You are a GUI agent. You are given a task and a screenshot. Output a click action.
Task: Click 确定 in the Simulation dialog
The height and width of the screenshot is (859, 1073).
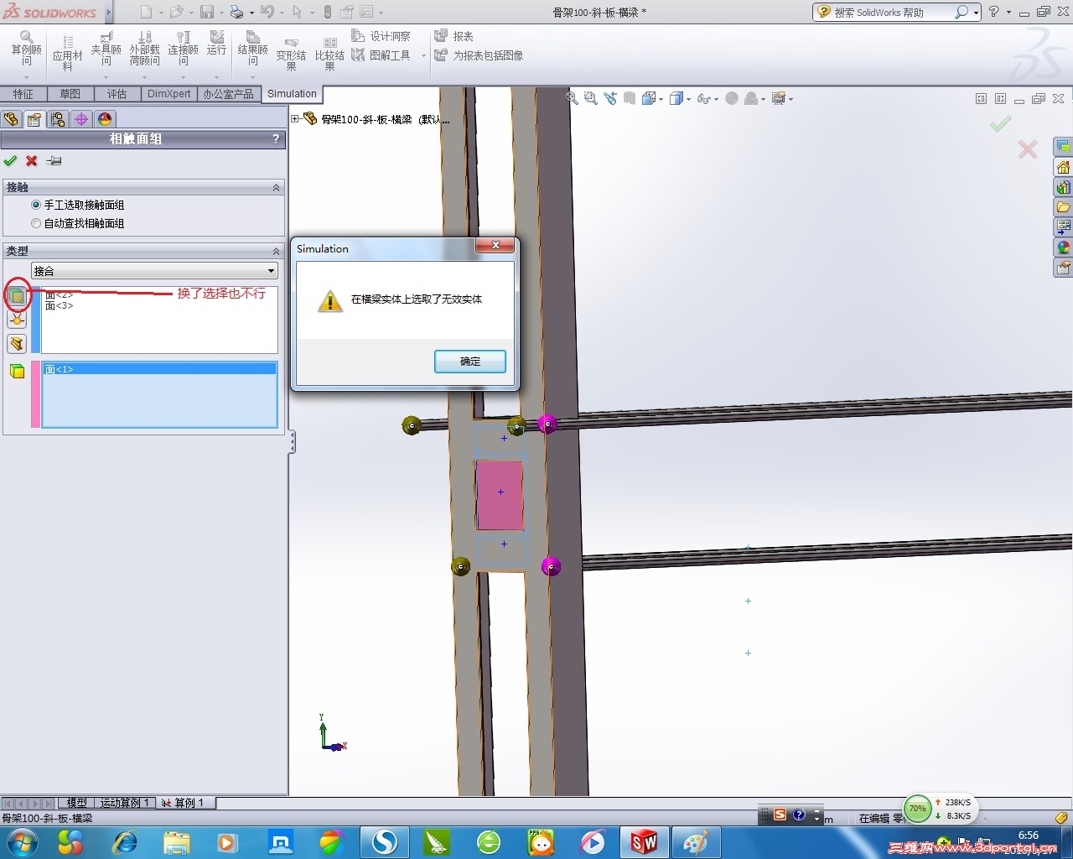(470, 362)
